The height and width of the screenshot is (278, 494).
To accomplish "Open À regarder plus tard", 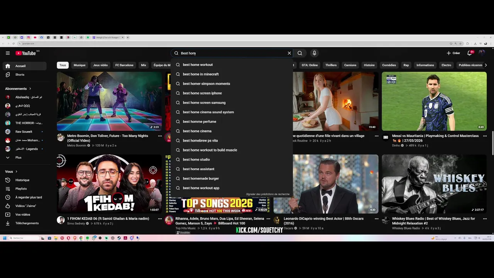I will pyautogui.click(x=25, y=197).
